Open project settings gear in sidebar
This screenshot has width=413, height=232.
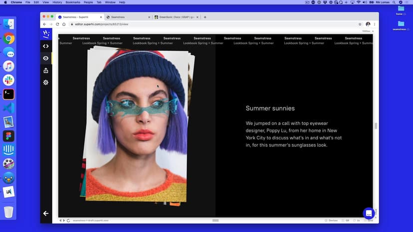coord(46,82)
